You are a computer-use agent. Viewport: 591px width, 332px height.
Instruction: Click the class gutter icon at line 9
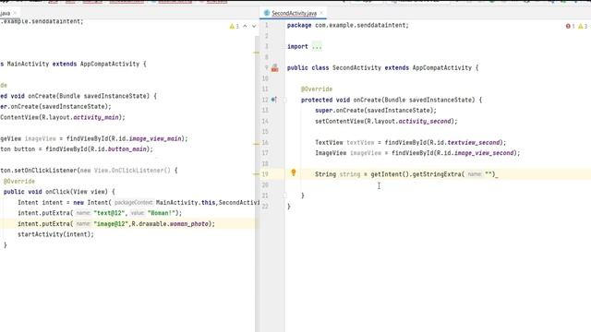pos(275,68)
